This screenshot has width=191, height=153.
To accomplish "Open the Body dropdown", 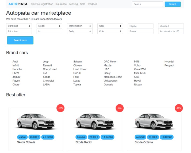I will (x=80, y=32).
